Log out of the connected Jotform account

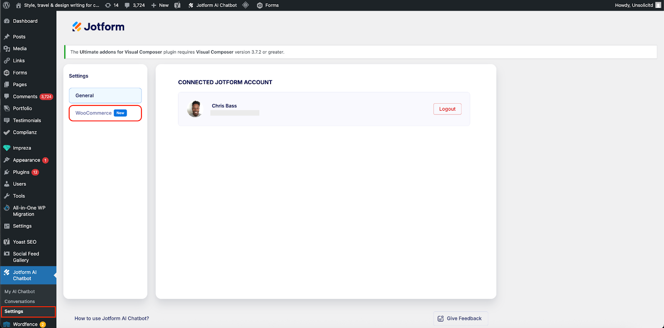(x=447, y=109)
